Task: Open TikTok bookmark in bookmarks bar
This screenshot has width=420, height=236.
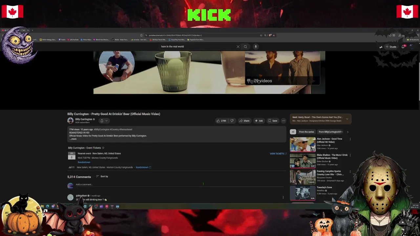Action: (x=120, y=40)
